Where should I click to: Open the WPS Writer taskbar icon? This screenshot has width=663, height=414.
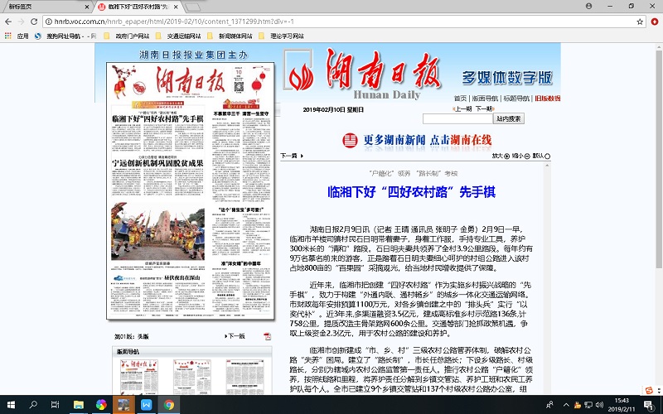147,405
